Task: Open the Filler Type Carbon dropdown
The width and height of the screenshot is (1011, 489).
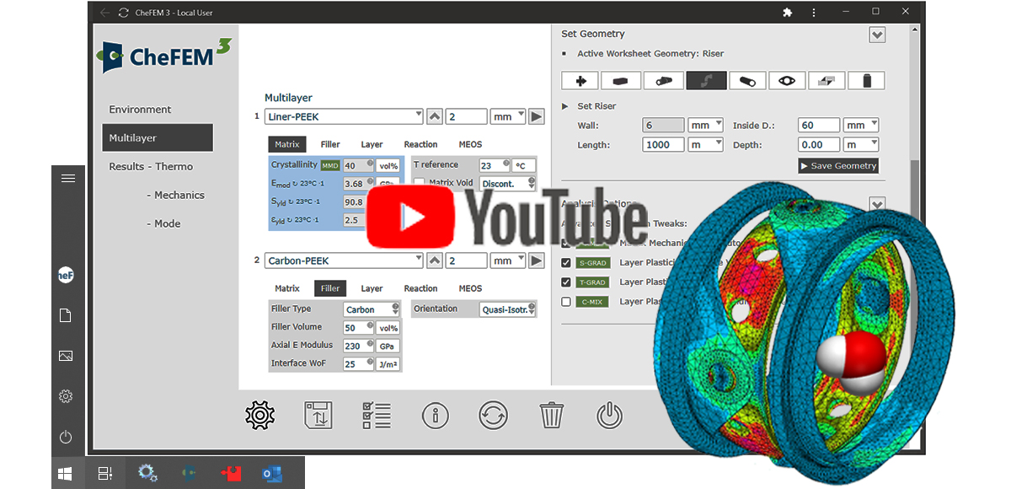Action: pyautogui.click(x=372, y=309)
